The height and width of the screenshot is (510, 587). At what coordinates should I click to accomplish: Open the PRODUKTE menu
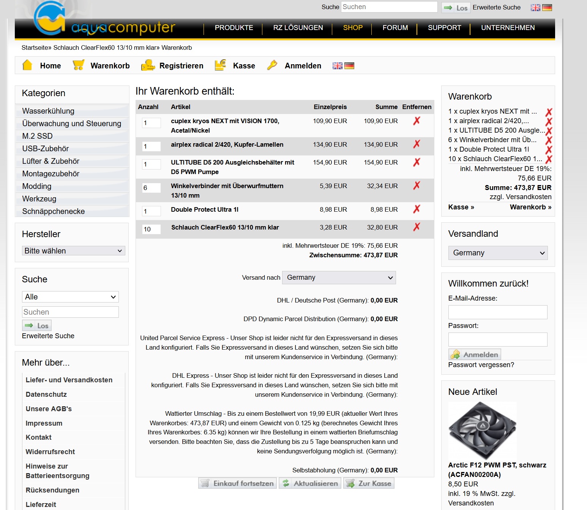click(234, 28)
